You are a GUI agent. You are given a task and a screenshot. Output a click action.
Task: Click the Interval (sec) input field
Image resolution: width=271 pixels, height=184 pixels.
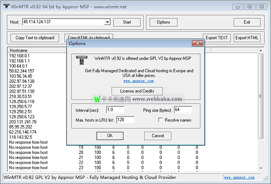click(x=115, y=110)
